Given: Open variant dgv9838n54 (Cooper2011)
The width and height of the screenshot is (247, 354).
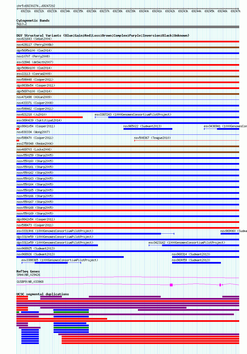Looking at the screenshot, I should coord(36,85).
